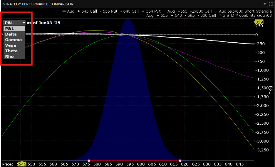Collapse the P&L metric combo box
Viewport: 275px width, 167px height.
(x=14, y=23)
